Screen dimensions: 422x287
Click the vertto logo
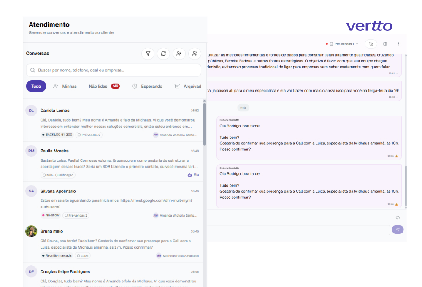click(x=369, y=26)
